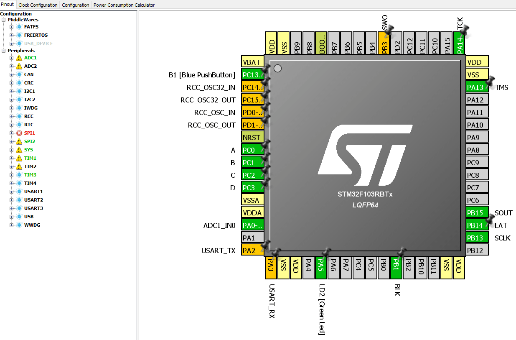
Task: Select CRC in the peripherals tree
Action: (29, 83)
